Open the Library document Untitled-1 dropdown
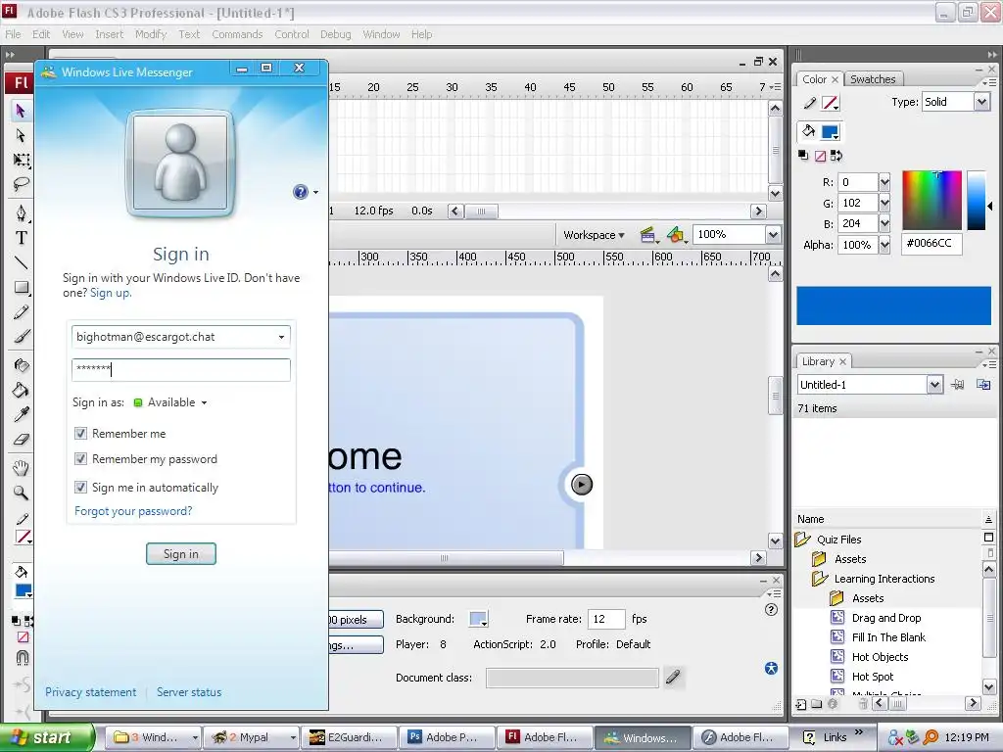1003x752 pixels. [934, 384]
